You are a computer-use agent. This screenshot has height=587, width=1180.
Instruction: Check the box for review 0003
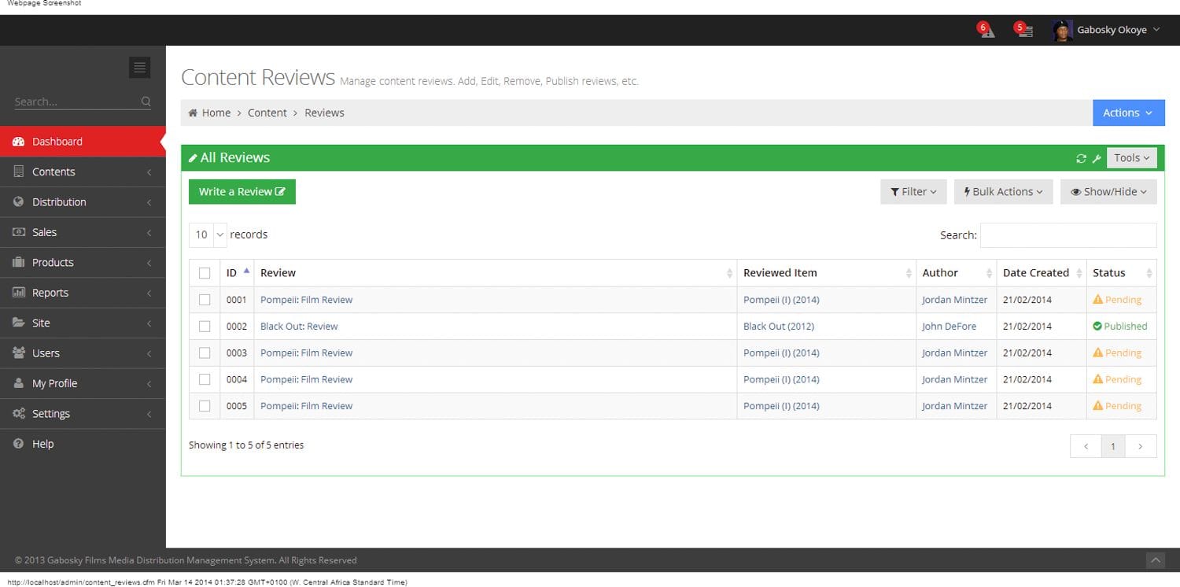205,353
